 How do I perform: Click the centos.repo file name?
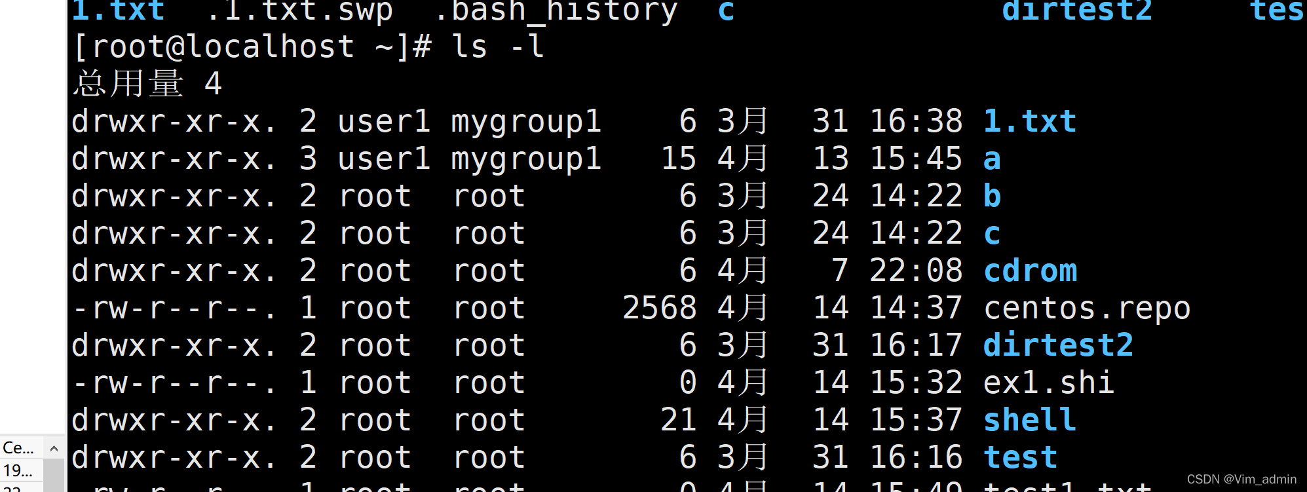click(1087, 309)
